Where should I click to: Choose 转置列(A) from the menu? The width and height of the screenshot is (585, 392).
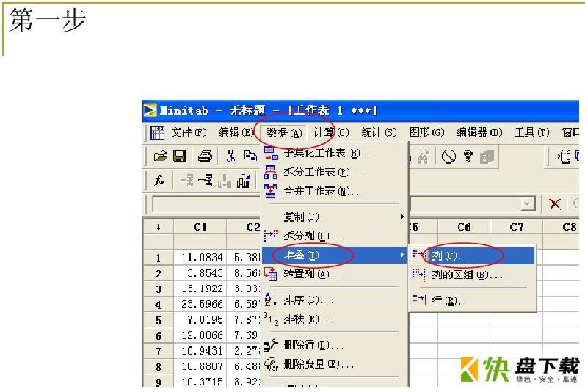tap(335, 274)
